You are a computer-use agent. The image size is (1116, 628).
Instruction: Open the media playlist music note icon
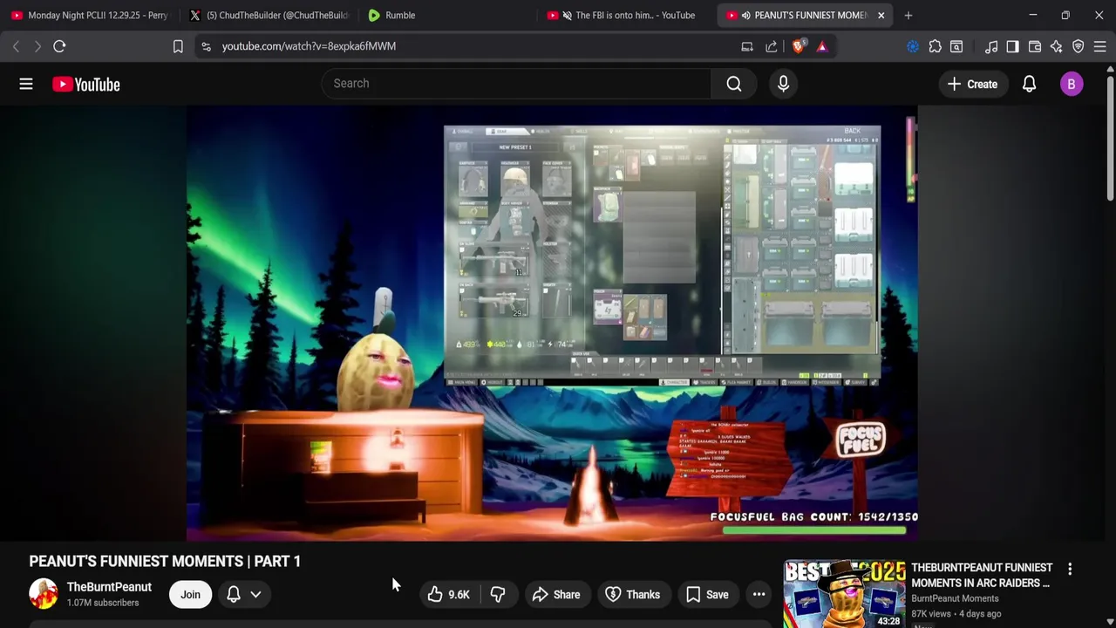click(x=991, y=46)
